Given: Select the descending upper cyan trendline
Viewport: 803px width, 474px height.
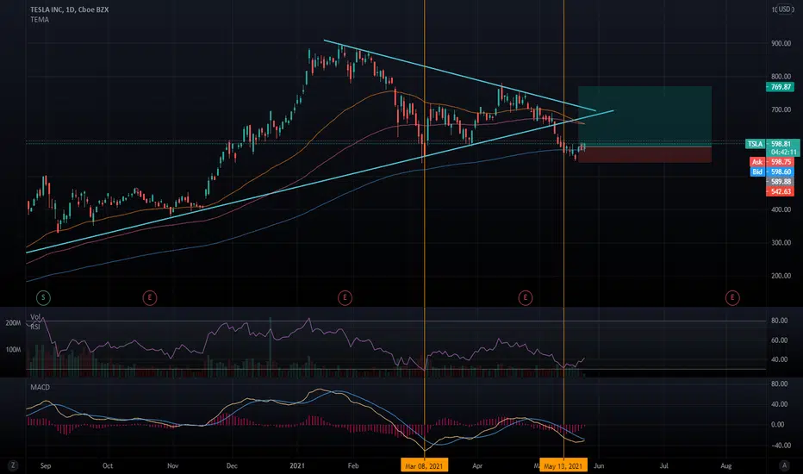Looking at the screenshot, I should coord(459,75).
